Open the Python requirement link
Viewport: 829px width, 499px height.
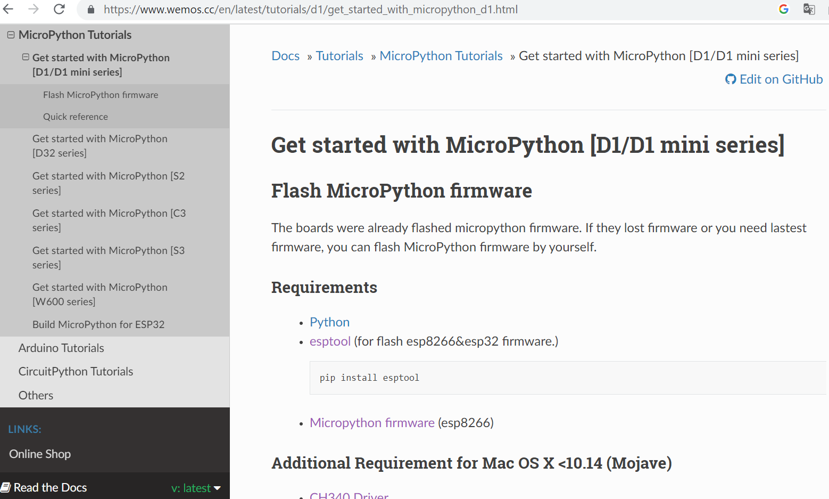[x=329, y=322]
